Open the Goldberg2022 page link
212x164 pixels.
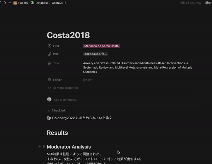[x=63, y=118]
